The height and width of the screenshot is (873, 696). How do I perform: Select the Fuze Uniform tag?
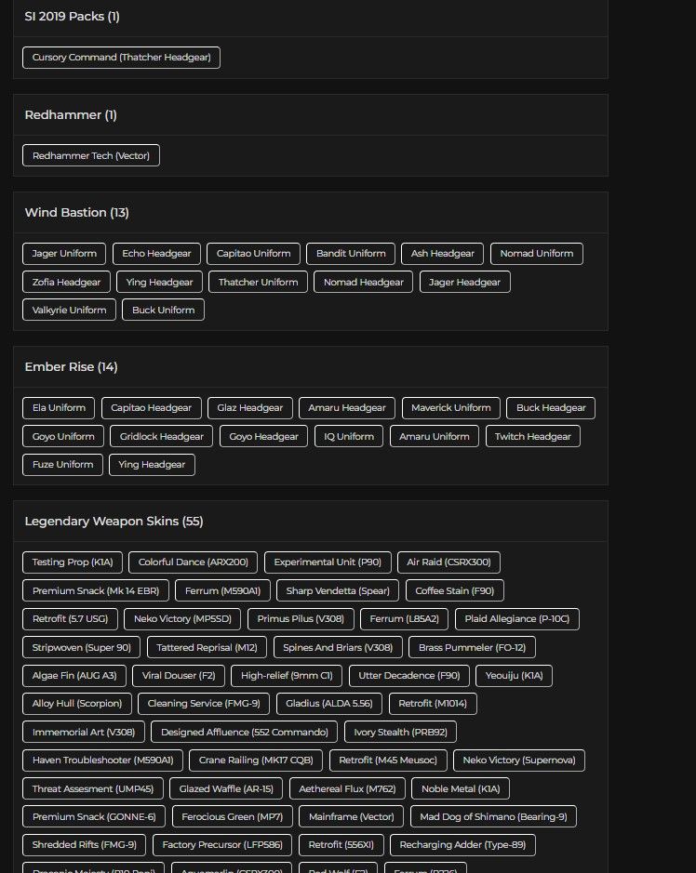point(62,465)
